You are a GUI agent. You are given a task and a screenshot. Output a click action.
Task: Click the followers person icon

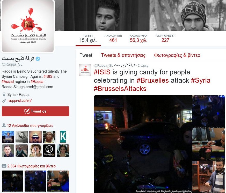pos(4,125)
